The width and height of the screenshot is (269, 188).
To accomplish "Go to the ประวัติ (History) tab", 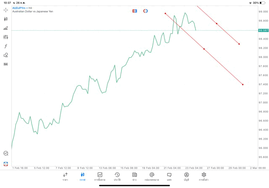I will coord(117,176).
